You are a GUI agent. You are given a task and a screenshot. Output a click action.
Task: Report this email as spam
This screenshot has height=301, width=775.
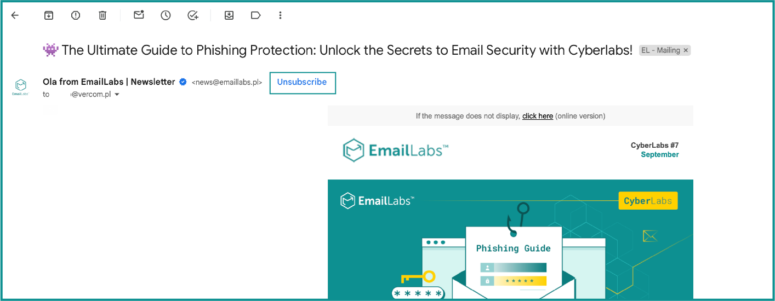pos(76,15)
